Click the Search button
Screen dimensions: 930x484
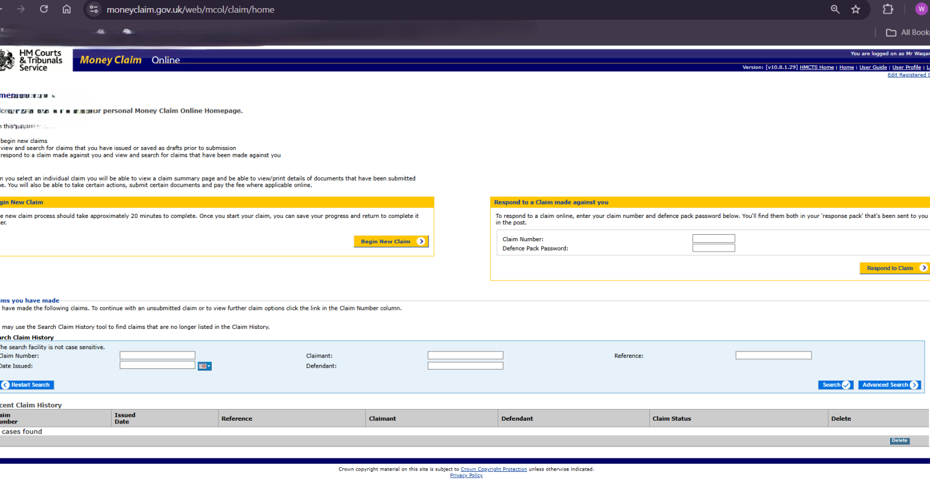836,385
